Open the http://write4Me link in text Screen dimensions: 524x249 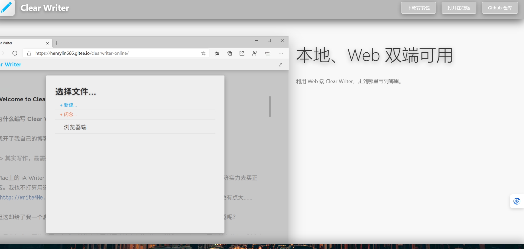(23, 197)
